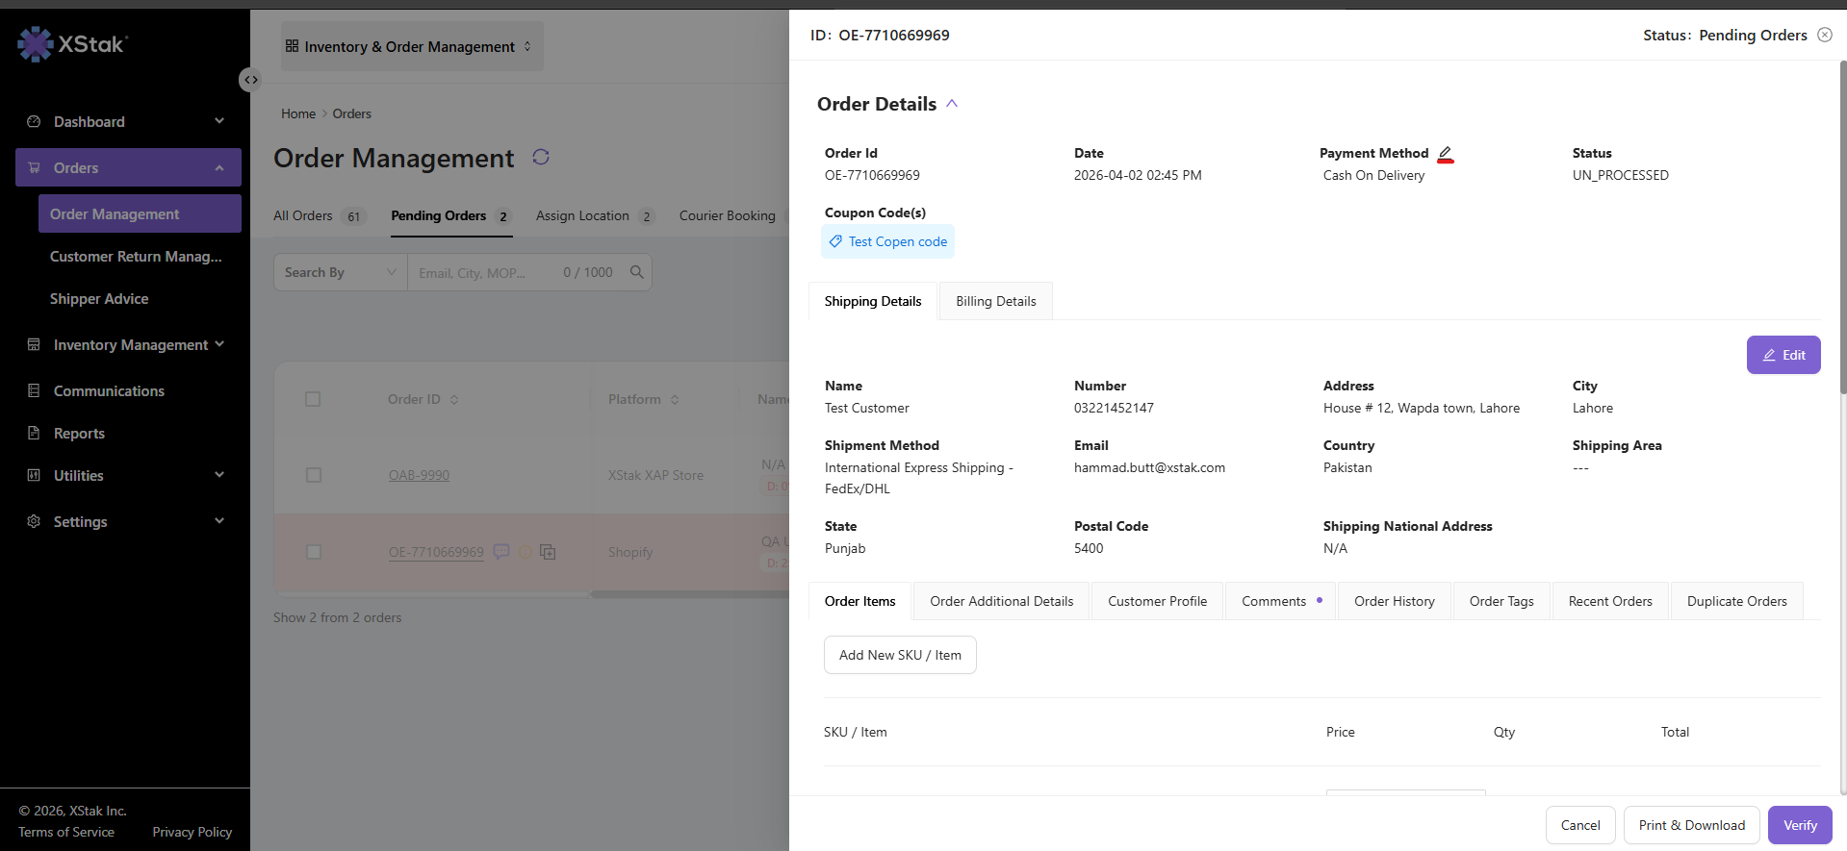Screen dimensions: 1847x851
Task: Tick the checkbox for order OAB-9990
Action: coord(313,475)
